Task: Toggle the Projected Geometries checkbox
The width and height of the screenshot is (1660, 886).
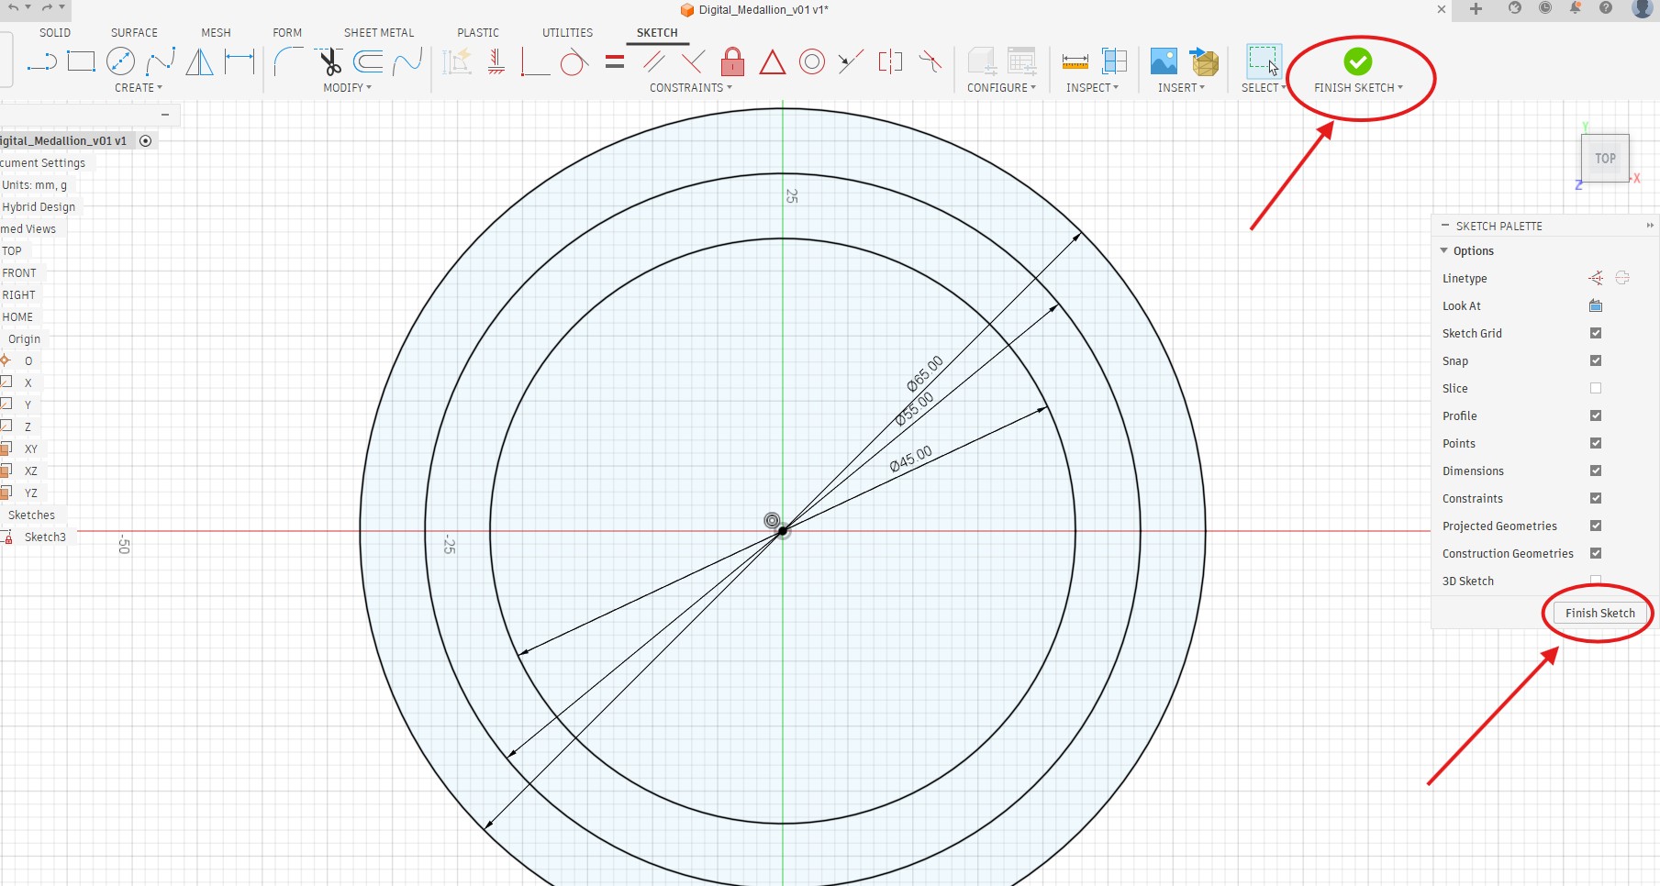Action: [x=1596, y=526]
